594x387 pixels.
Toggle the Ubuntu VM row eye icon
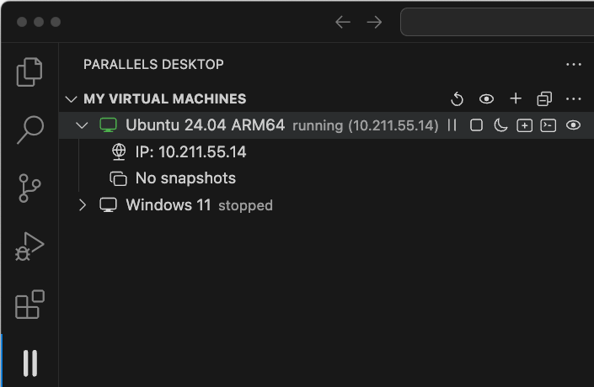click(573, 125)
